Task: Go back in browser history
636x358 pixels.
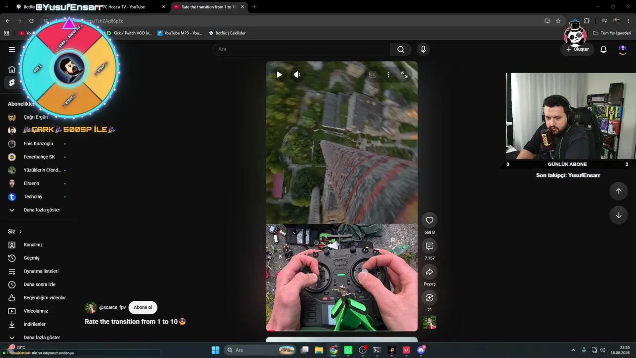Action: pyautogui.click(x=7, y=21)
